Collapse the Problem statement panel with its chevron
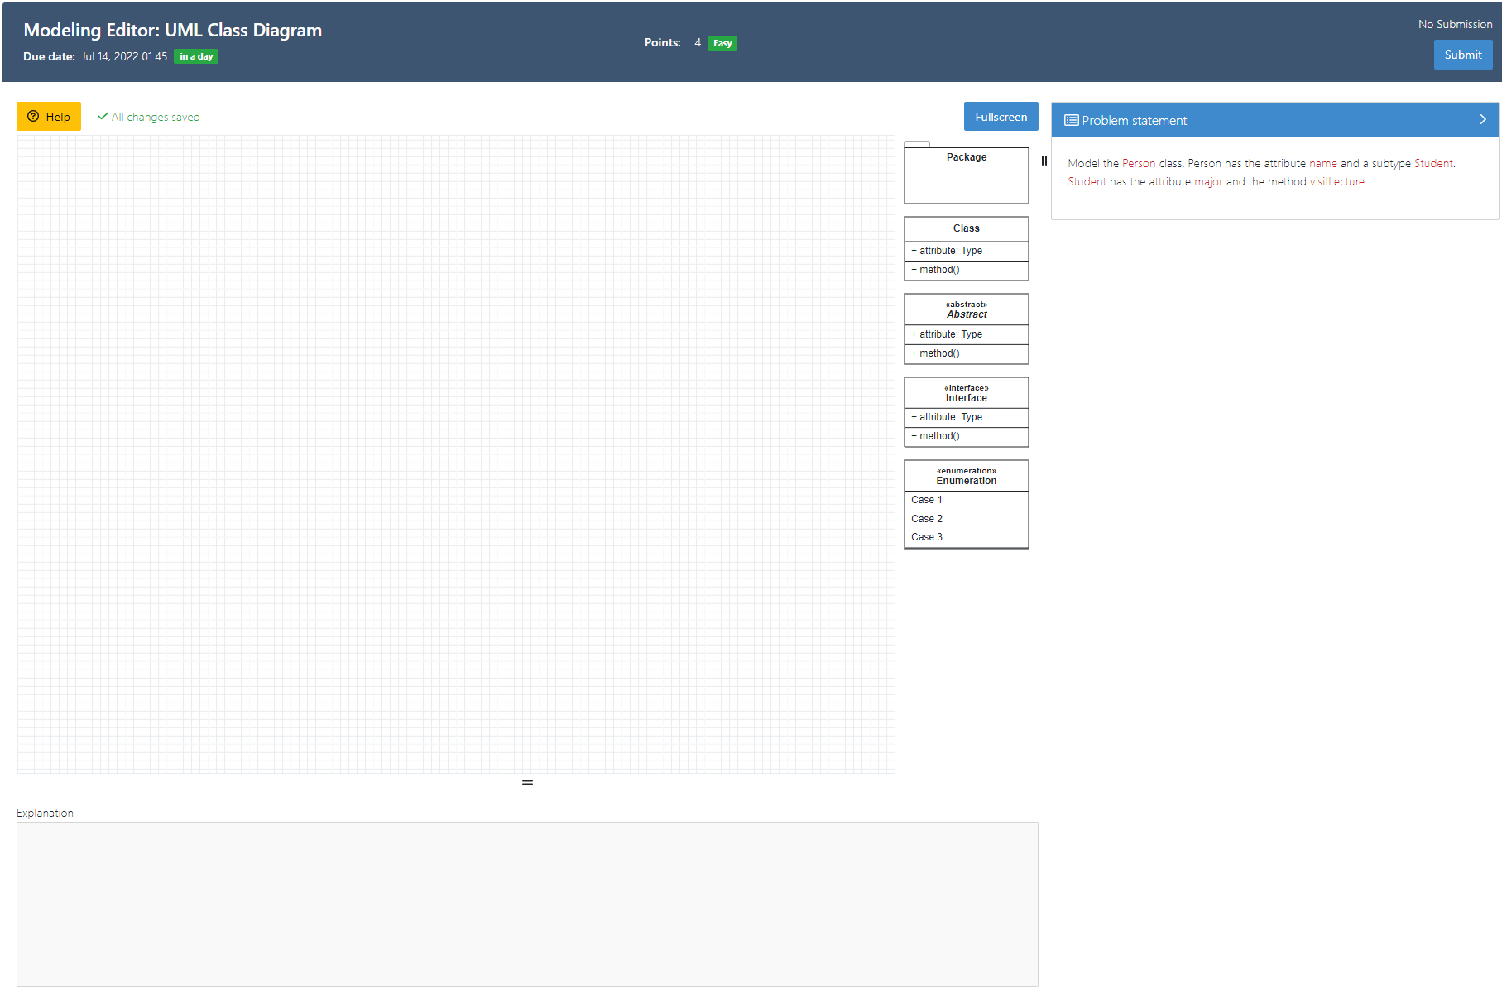The image size is (1502, 1008). pyautogui.click(x=1481, y=119)
